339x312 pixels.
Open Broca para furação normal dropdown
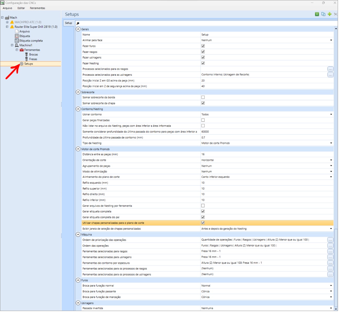[x=331, y=286]
